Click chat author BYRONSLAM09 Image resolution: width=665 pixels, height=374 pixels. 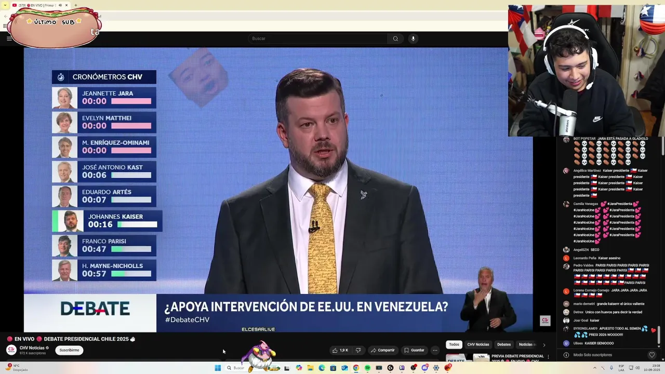tap(586, 329)
